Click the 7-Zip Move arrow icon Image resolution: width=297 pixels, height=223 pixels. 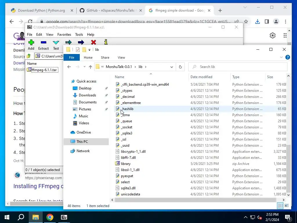pyautogui.click(x=81, y=42)
